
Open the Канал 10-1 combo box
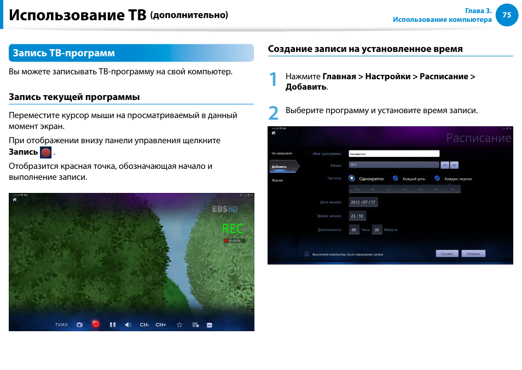394,165
